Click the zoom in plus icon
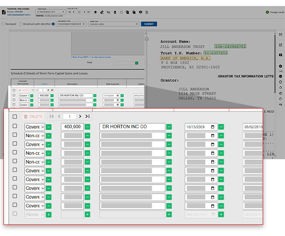The image size is (285, 236). 280,66
